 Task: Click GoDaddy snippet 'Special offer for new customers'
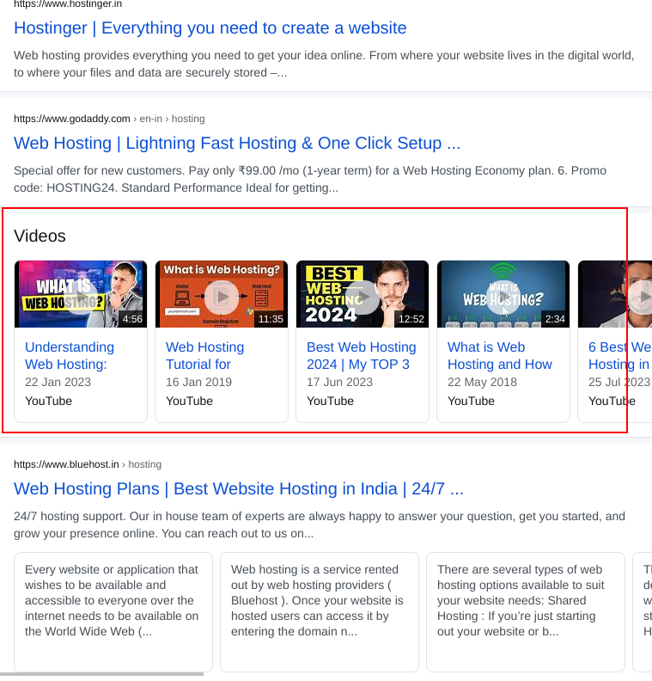(310, 179)
